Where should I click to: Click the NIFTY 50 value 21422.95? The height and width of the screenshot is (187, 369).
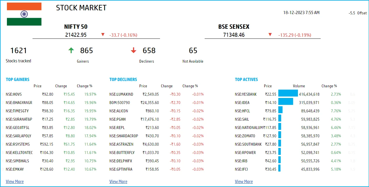click(76, 35)
